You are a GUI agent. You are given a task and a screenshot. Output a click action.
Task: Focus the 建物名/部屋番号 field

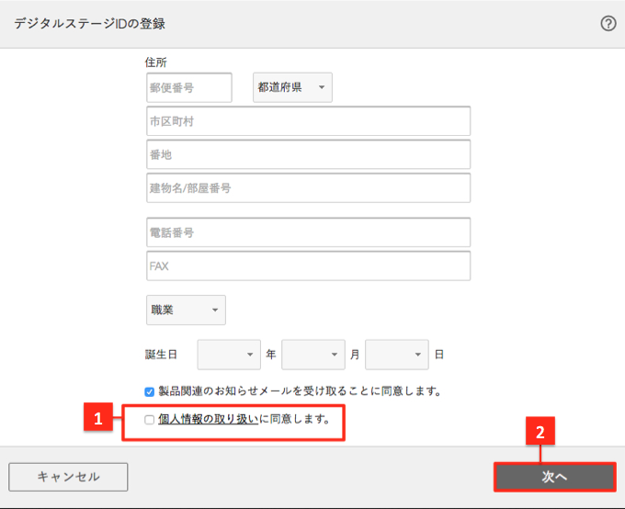click(x=308, y=187)
